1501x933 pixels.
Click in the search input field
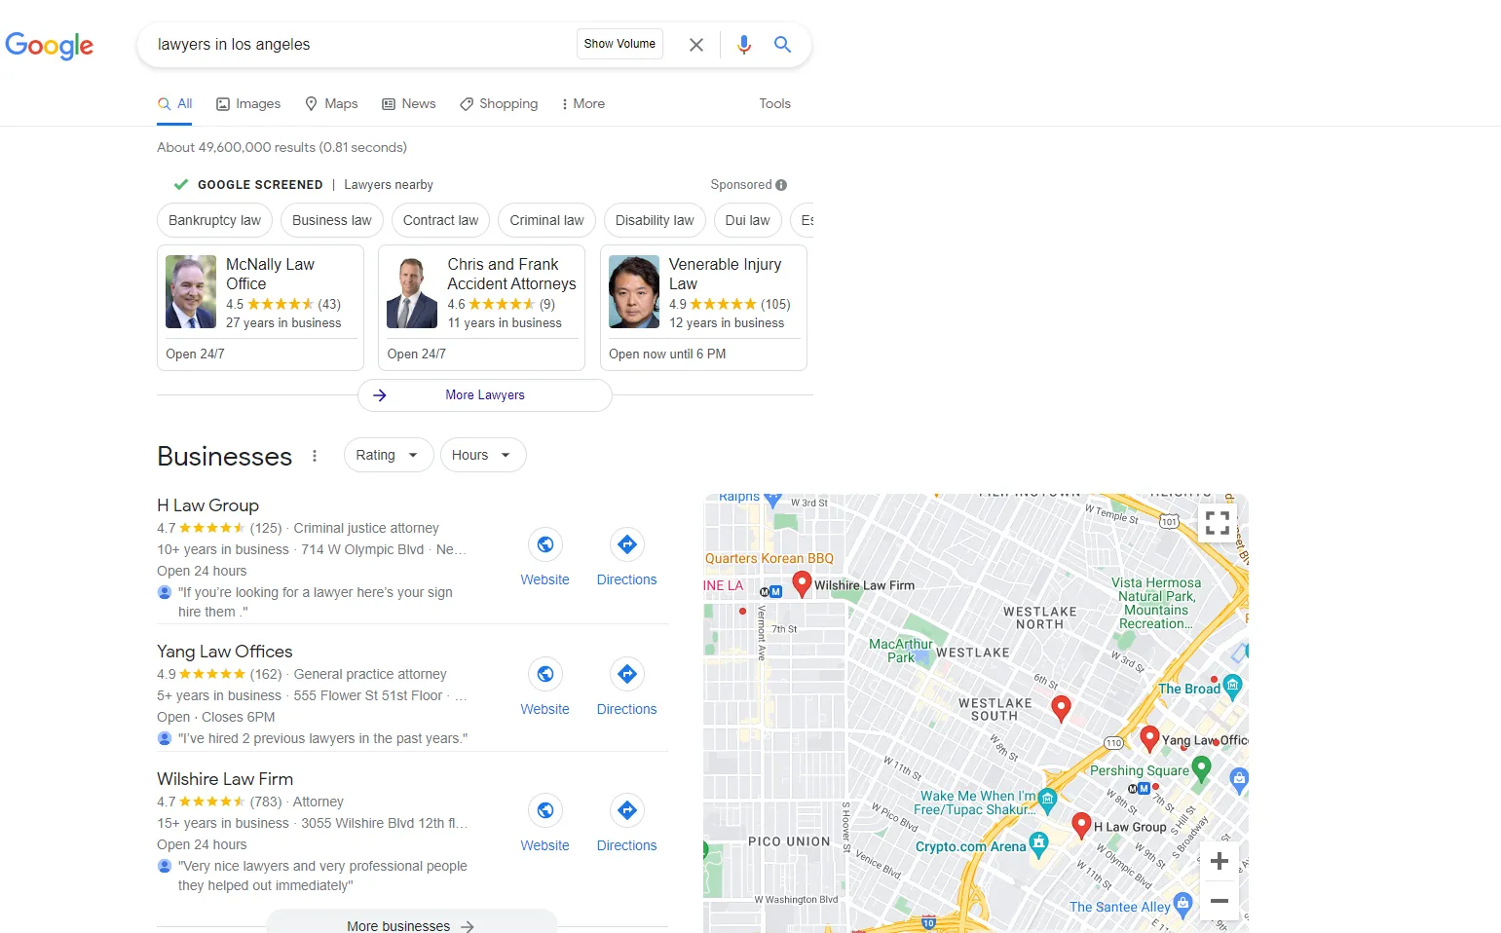click(360, 45)
